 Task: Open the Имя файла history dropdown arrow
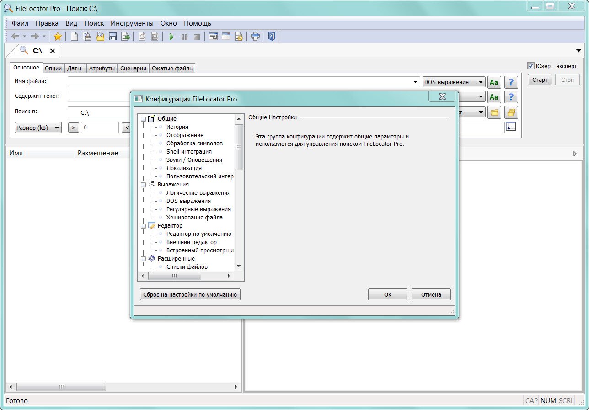click(415, 82)
